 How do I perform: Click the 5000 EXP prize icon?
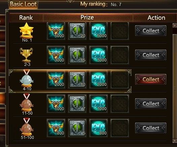[x=98, y=31]
